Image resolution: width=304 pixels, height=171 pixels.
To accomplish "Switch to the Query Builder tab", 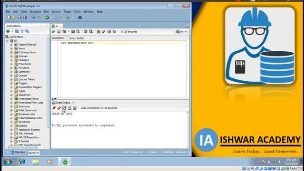I will pos(77,38).
